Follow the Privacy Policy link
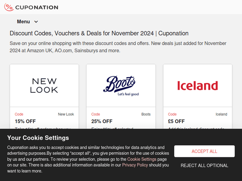Viewport: 242px width, 181px height. [x=135, y=165]
